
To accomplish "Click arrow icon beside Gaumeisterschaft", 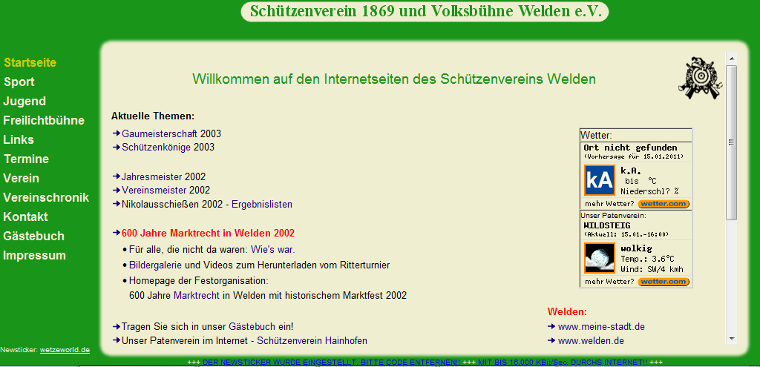I will [x=116, y=133].
